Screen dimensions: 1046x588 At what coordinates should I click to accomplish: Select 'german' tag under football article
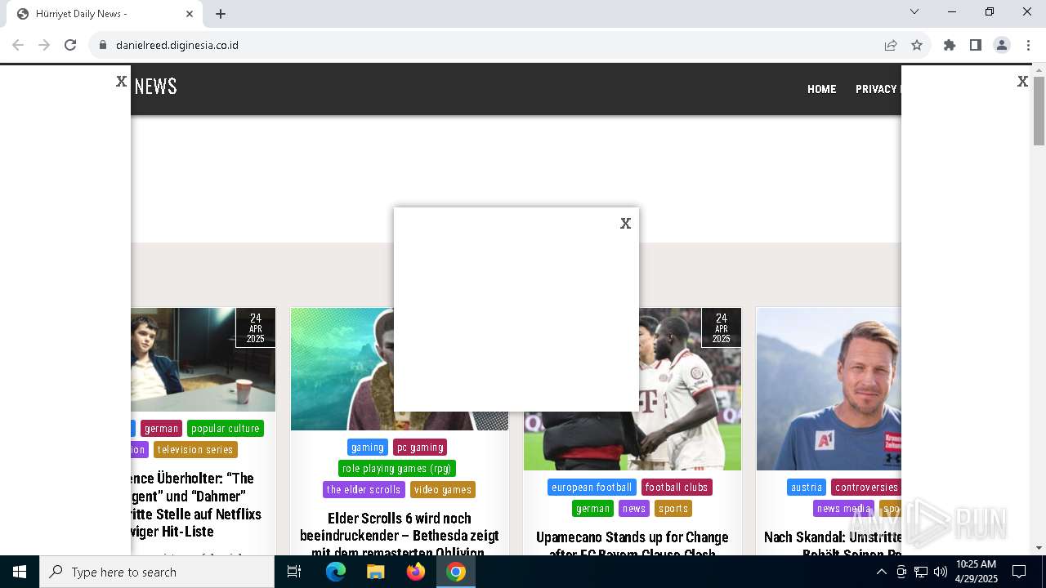click(x=592, y=509)
